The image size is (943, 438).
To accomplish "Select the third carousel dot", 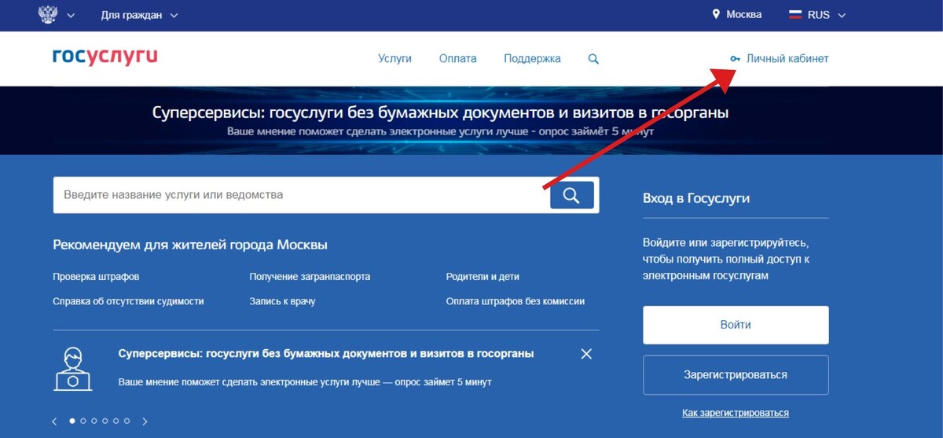I will click(x=94, y=421).
